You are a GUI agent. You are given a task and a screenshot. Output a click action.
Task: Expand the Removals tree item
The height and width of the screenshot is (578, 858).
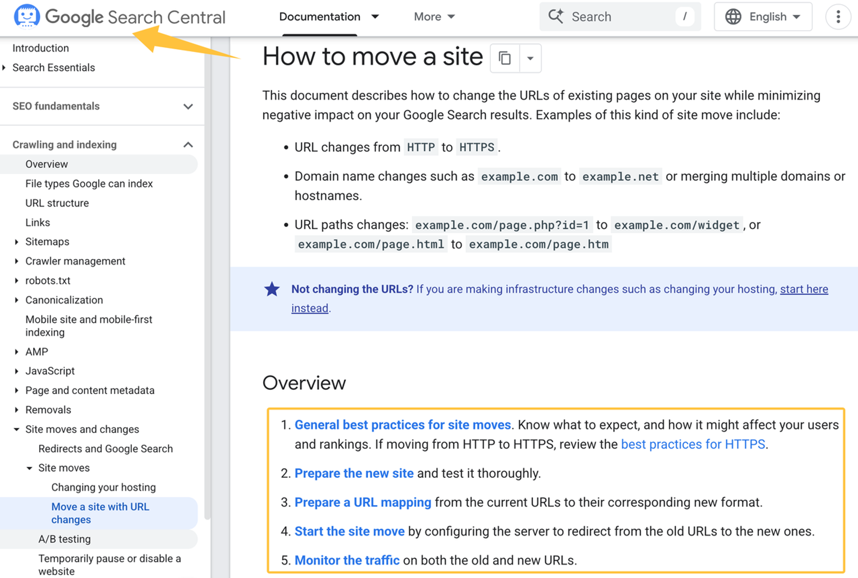pos(17,410)
